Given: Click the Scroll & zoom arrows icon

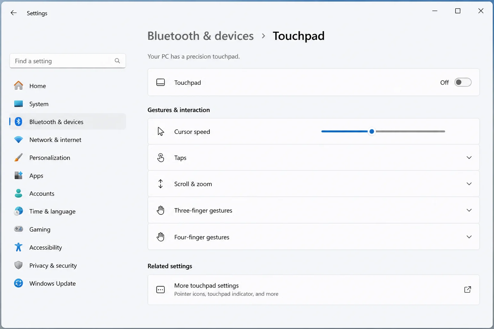Looking at the screenshot, I should [x=160, y=184].
